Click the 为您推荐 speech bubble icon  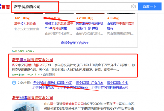click(x=14, y=83)
